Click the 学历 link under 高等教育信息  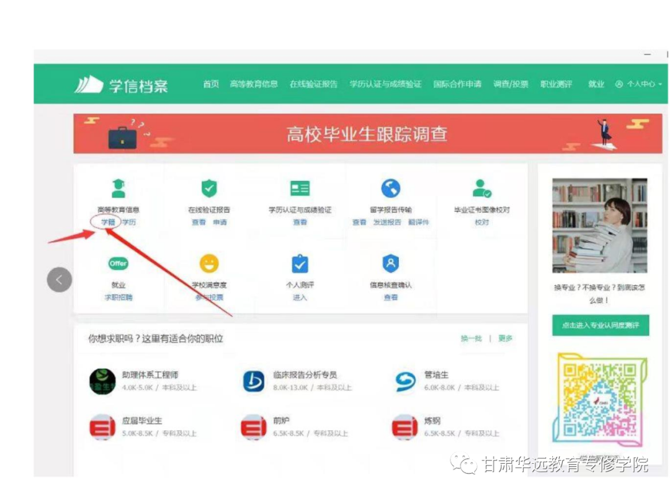pyautogui.click(x=128, y=222)
